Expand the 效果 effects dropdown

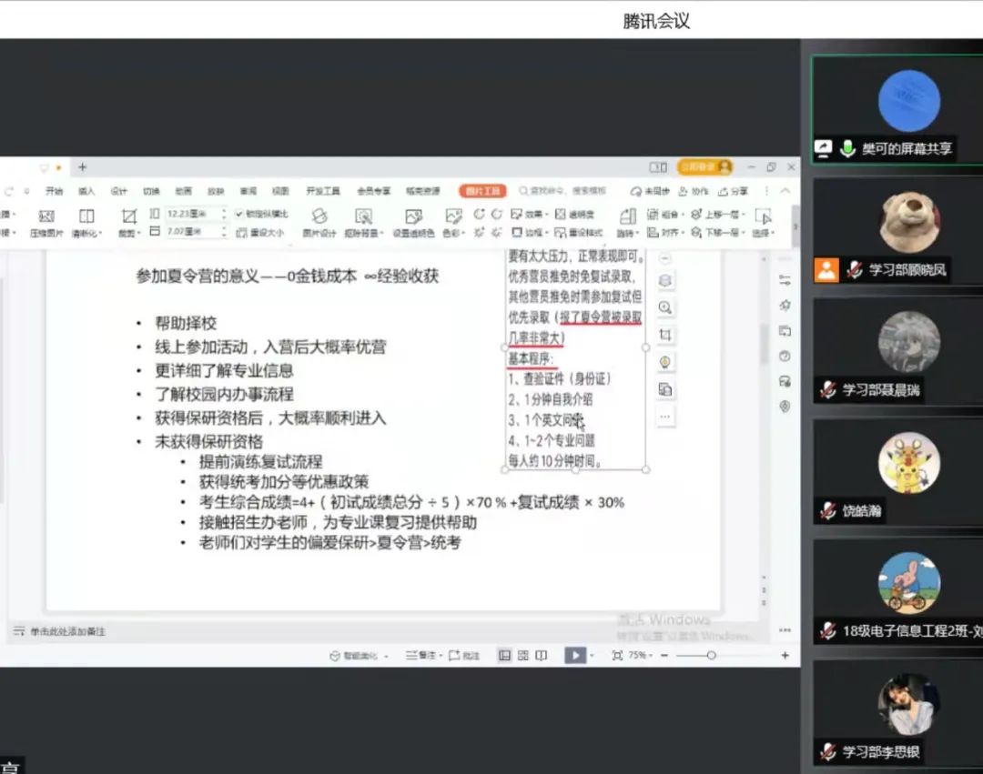tap(532, 214)
